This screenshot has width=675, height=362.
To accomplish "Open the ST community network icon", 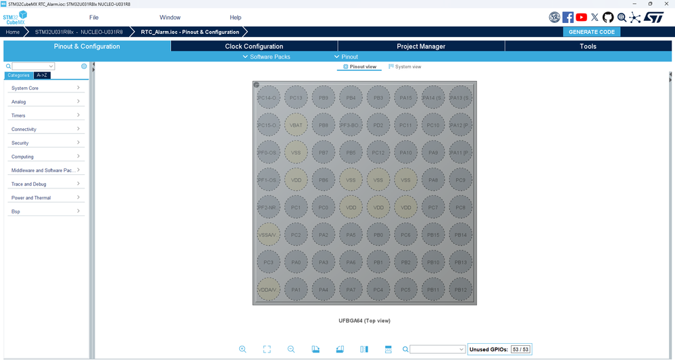I will click(x=635, y=17).
